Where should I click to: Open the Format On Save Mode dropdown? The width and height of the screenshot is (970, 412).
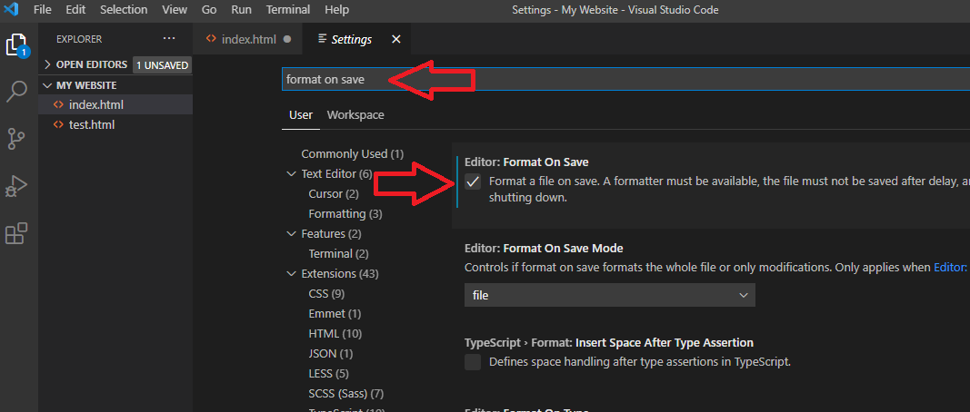pyautogui.click(x=609, y=295)
